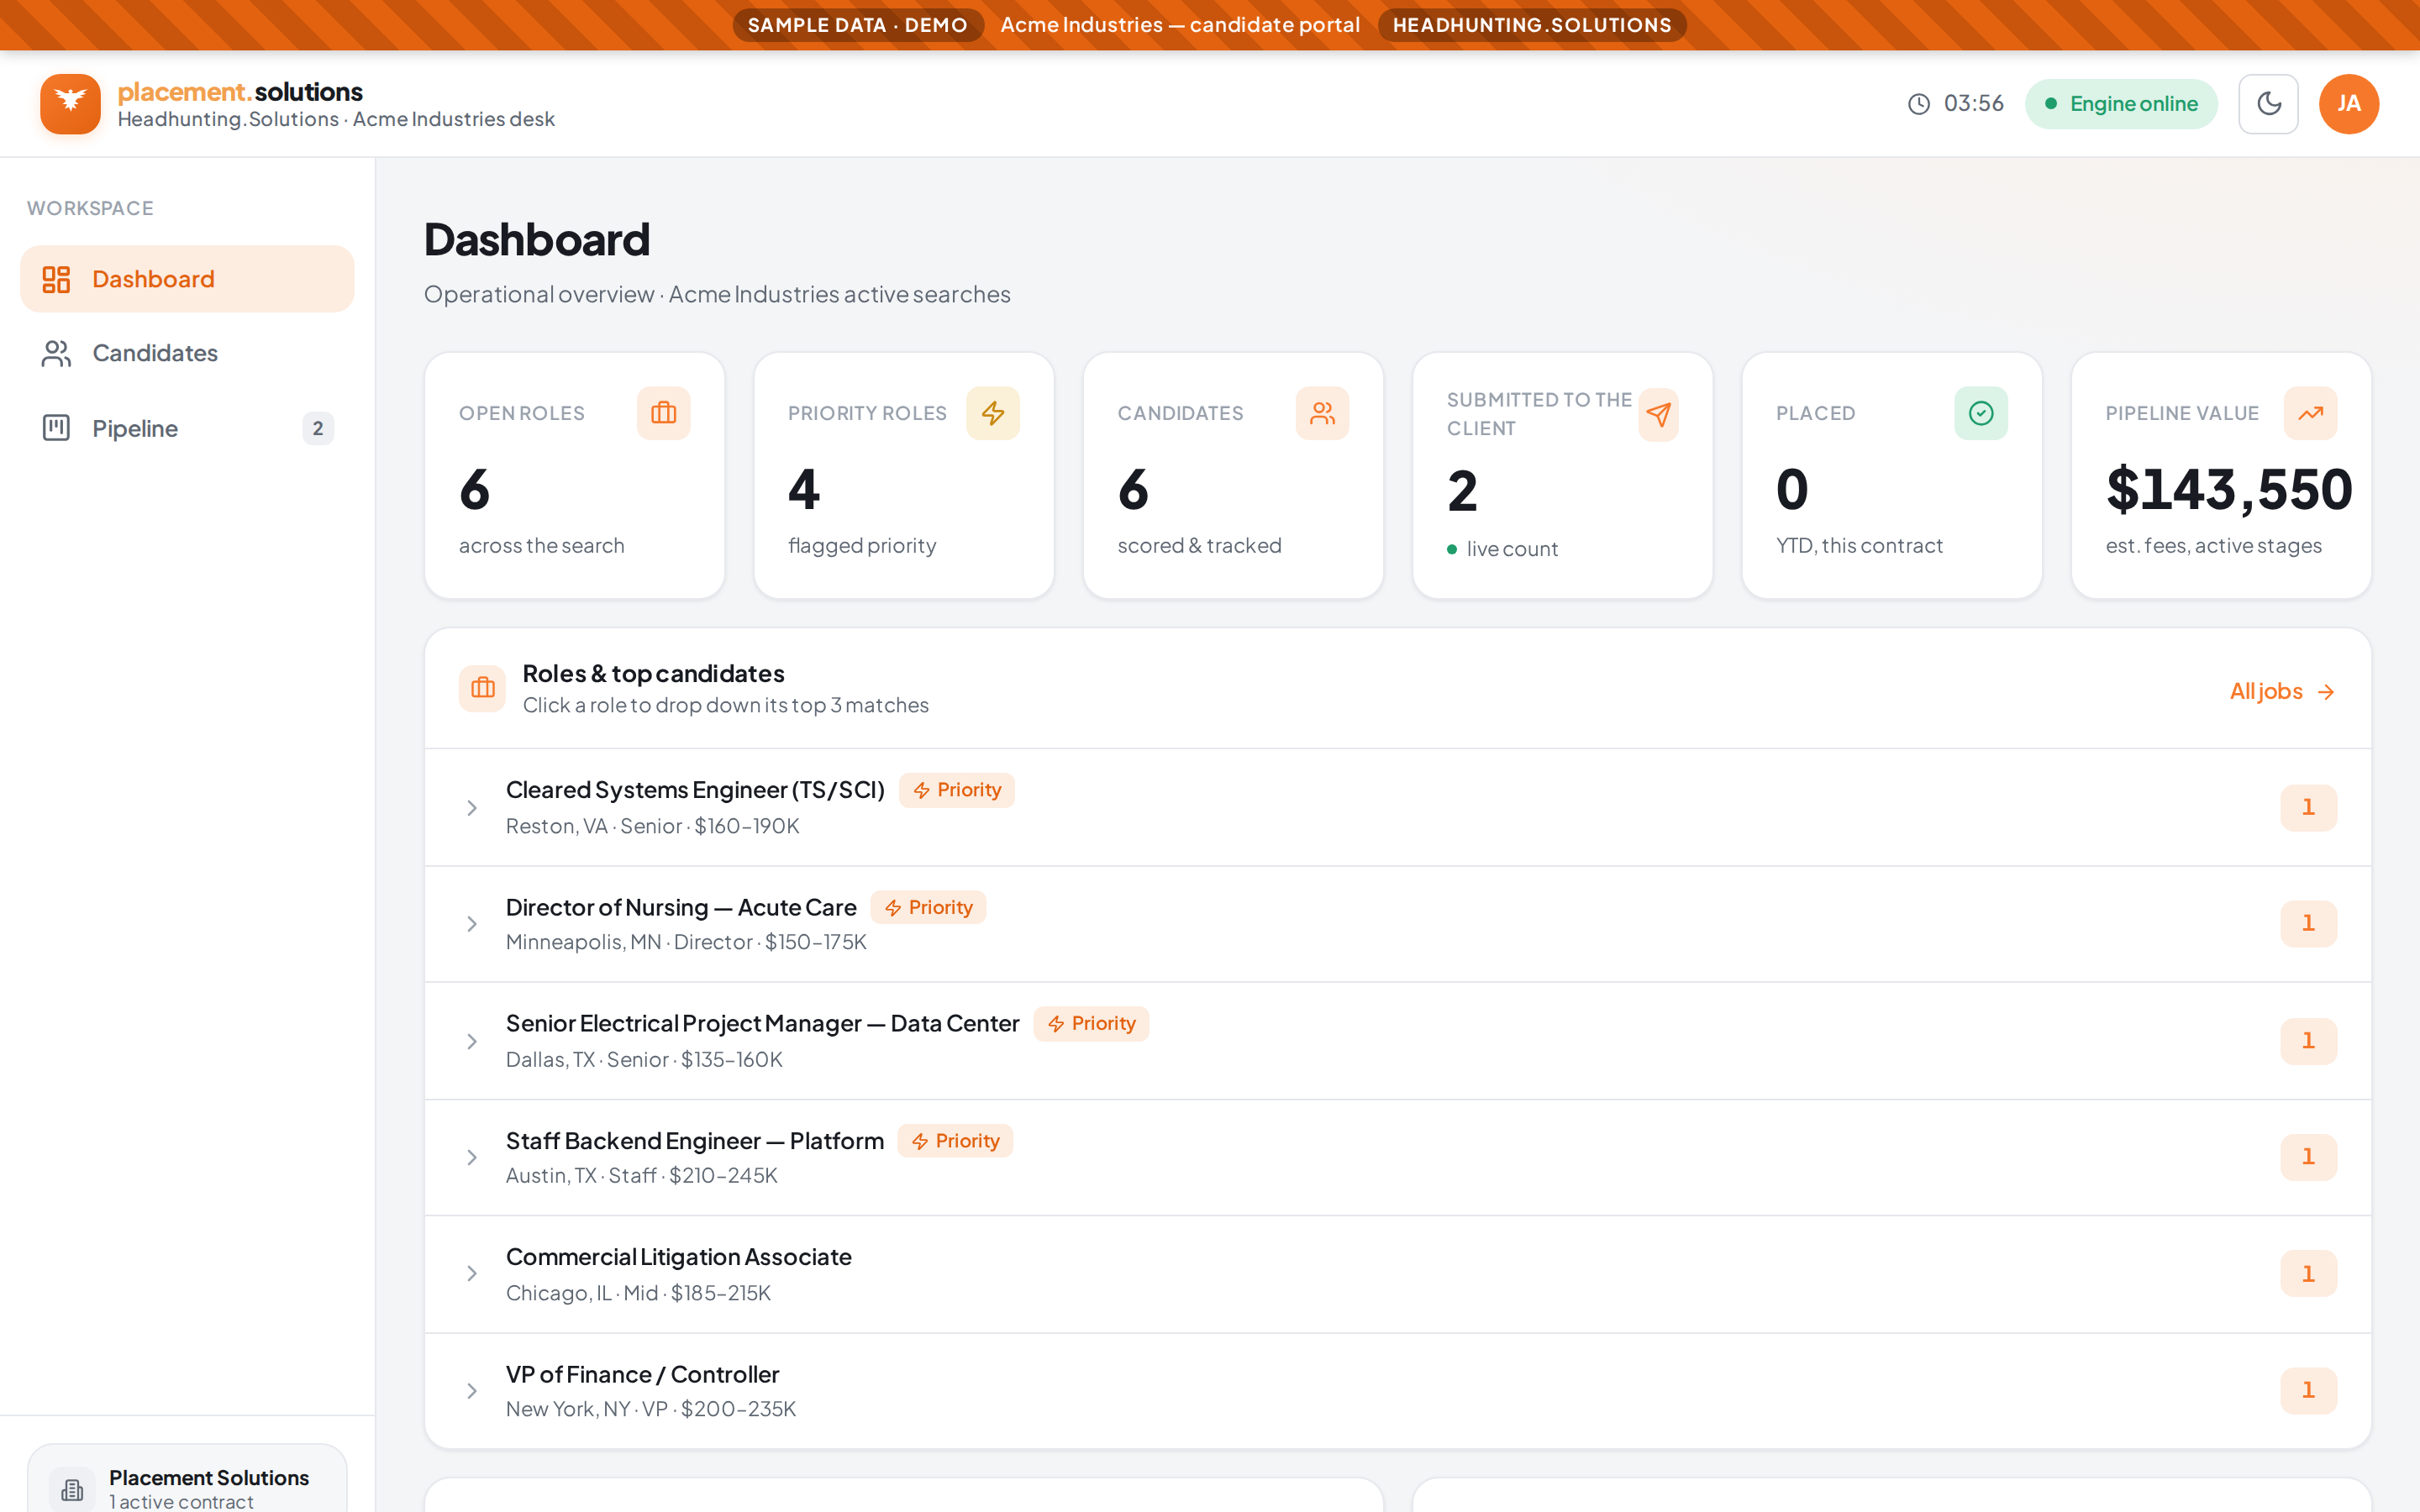2420x1512 pixels.
Task: Open the Dashboard sidebar item
Action: (x=187, y=279)
